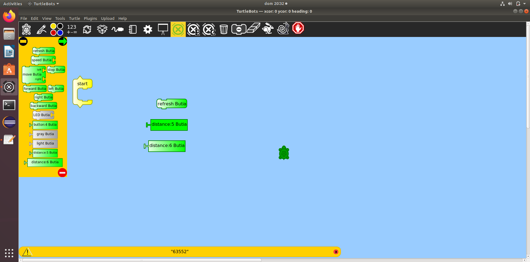
Task: Pick the distance:6 Butia palette block
Action: (43, 162)
